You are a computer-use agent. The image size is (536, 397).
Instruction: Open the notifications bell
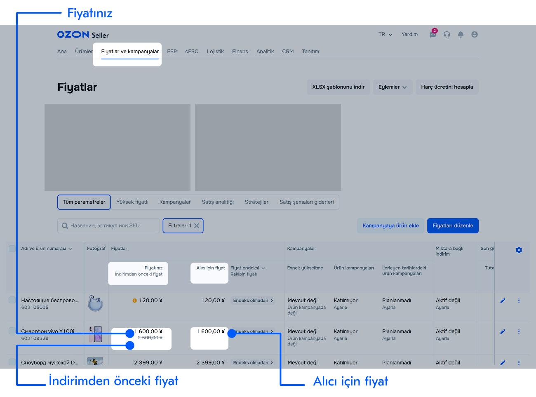(461, 35)
